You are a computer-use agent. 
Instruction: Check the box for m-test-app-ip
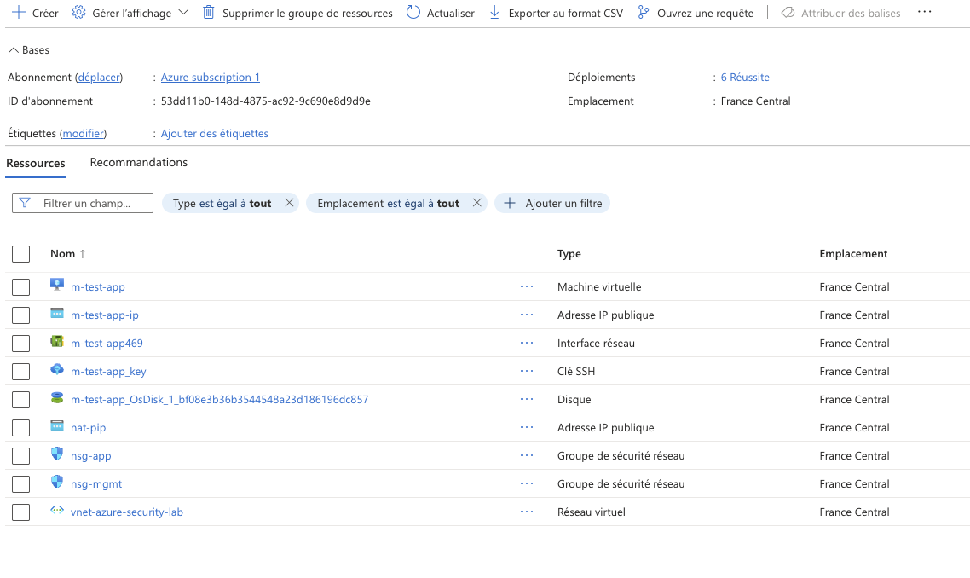click(21, 315)
